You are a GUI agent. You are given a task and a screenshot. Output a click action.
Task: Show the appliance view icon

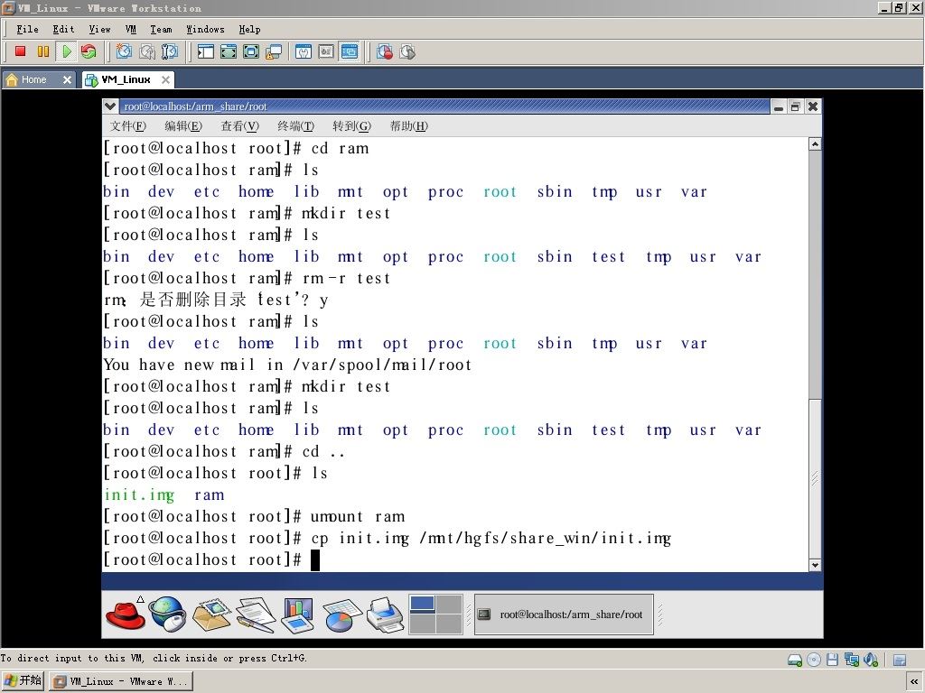coord(326,51)
